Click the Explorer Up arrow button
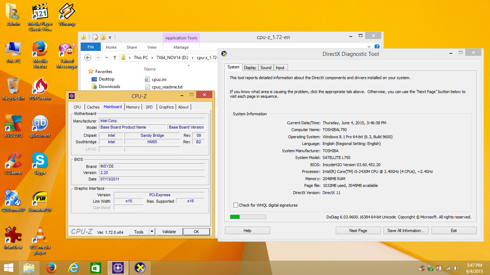Image resolution: width=490 pixels, height=275 pixels. point(115,57)
